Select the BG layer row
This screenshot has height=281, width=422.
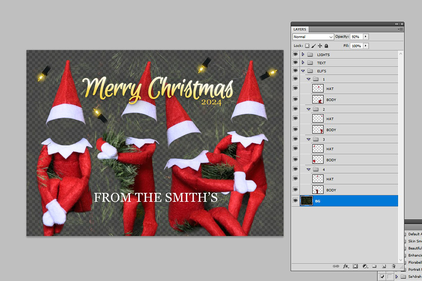(349, 201)
